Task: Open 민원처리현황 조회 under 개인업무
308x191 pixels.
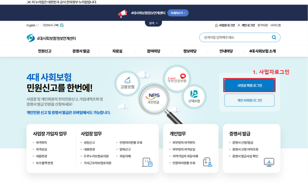Action: [184, 163]
